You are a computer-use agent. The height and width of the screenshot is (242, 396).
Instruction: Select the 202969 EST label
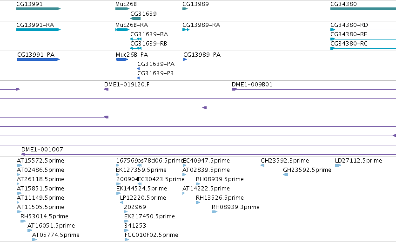(x=135, y=207)
